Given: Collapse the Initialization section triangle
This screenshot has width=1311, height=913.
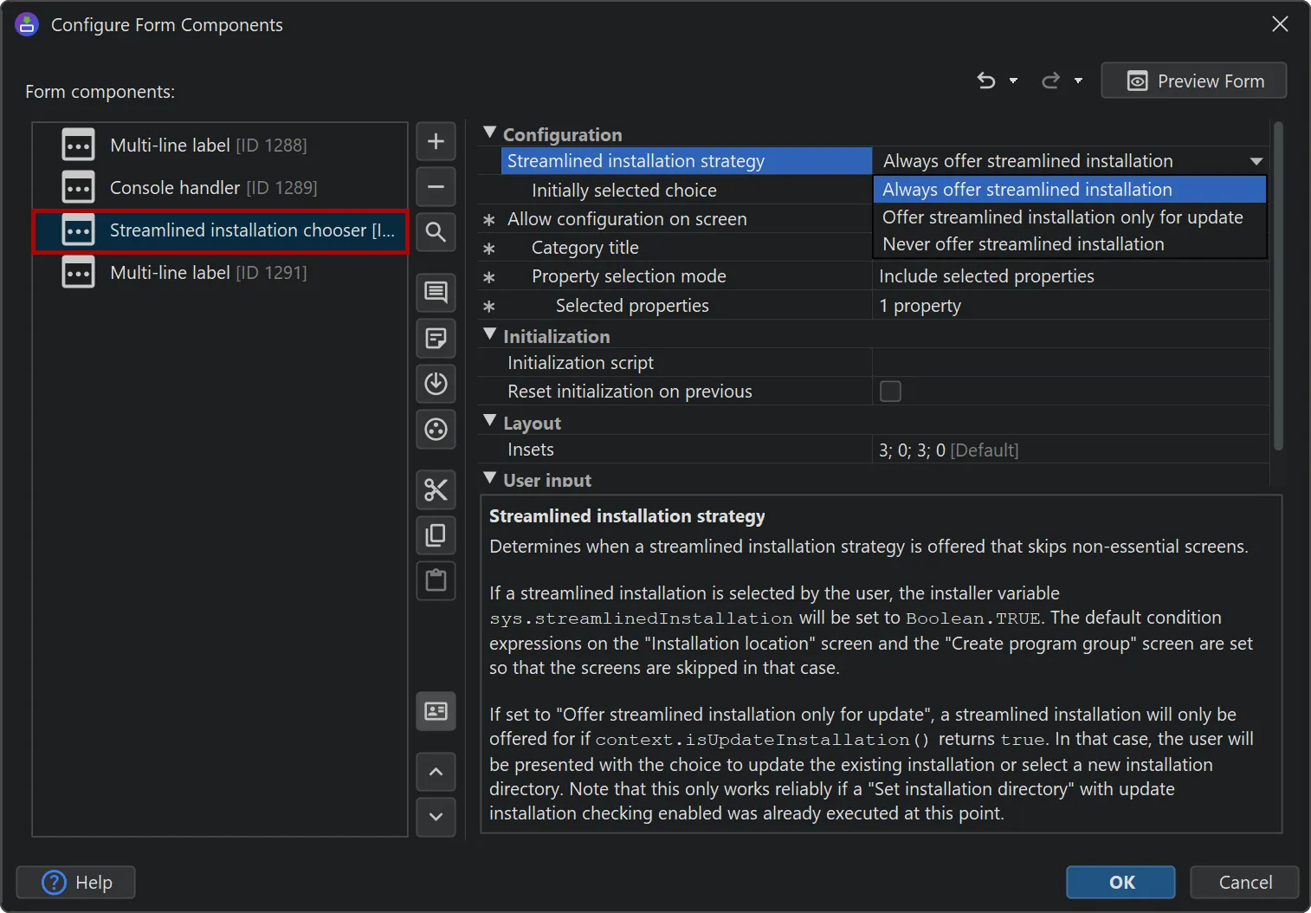Looking at the screenshot, I should tap(490, 335).
